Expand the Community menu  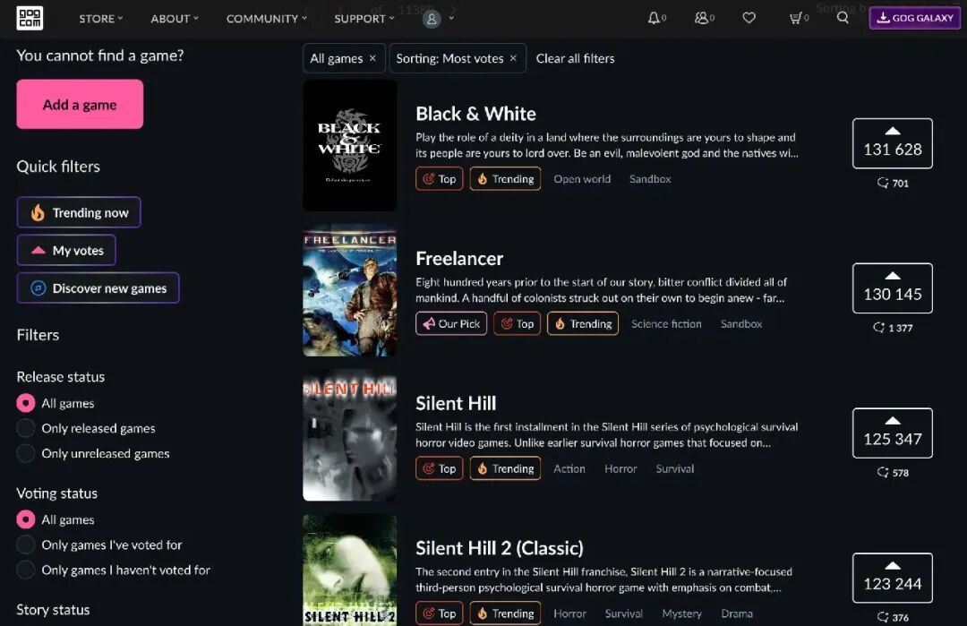click(x=267, y=19)
